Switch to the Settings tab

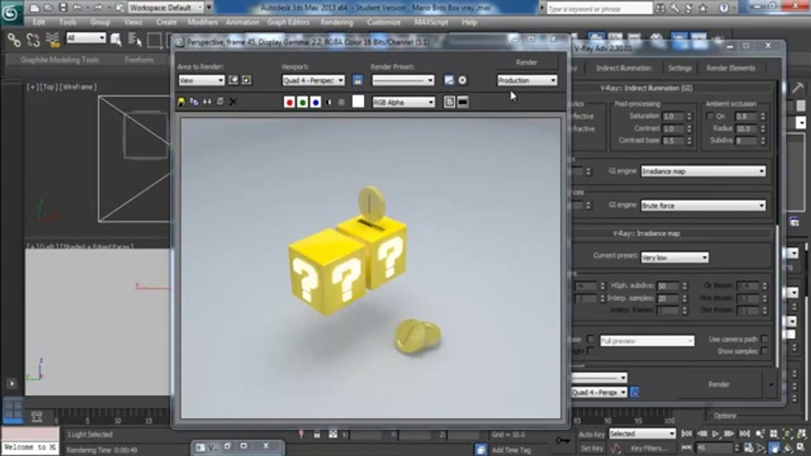(x=680, y=68)
